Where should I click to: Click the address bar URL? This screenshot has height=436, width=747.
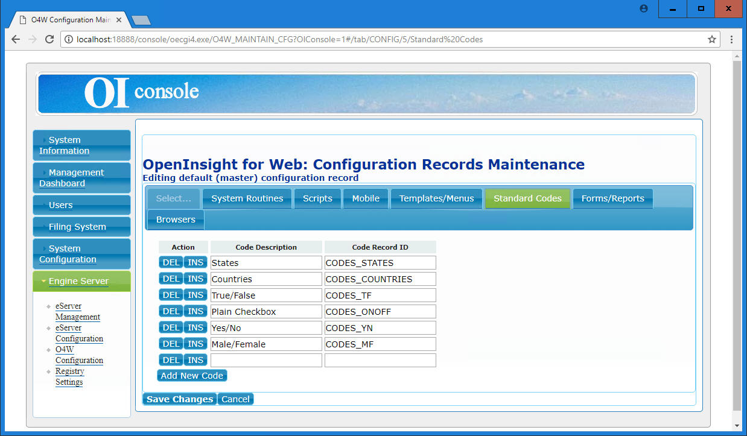[279, 39]
